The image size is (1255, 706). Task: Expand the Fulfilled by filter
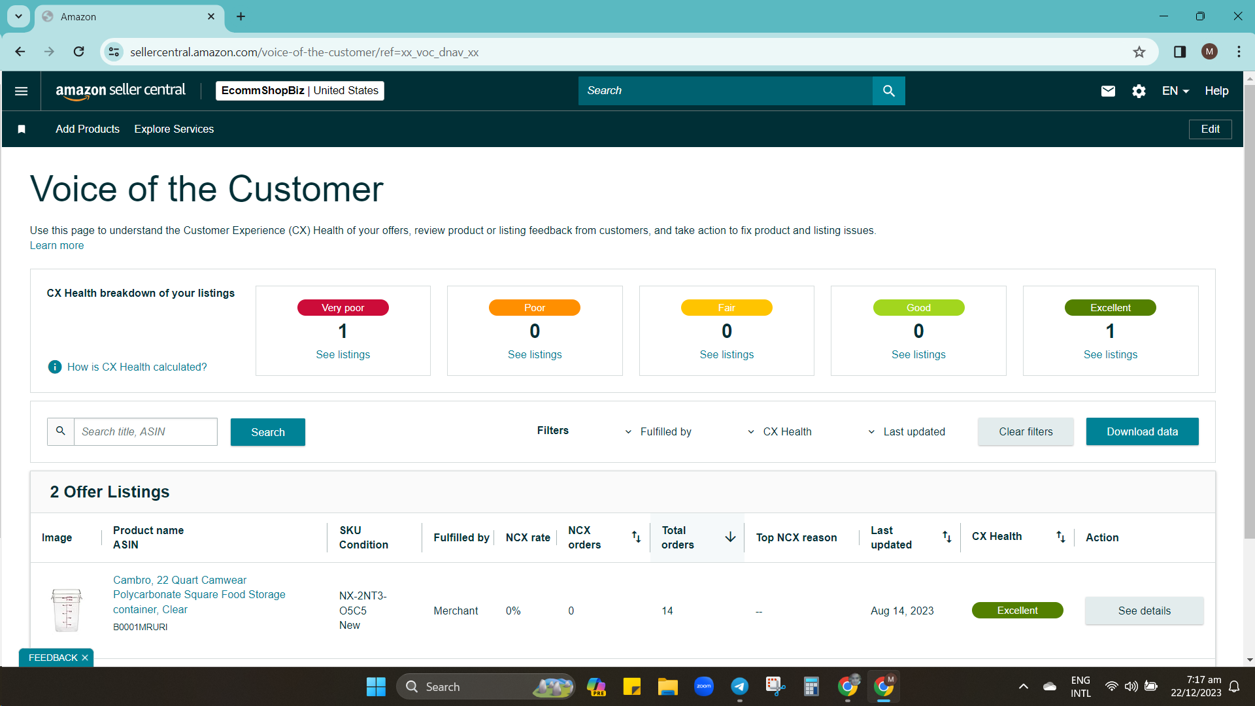point(658,431)
